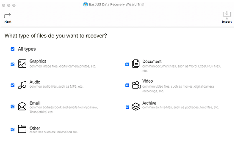The height and width of the screenshot is (156, 235).
Task: Toggle the Audio checkbox
Action: (x=13, y=85)
